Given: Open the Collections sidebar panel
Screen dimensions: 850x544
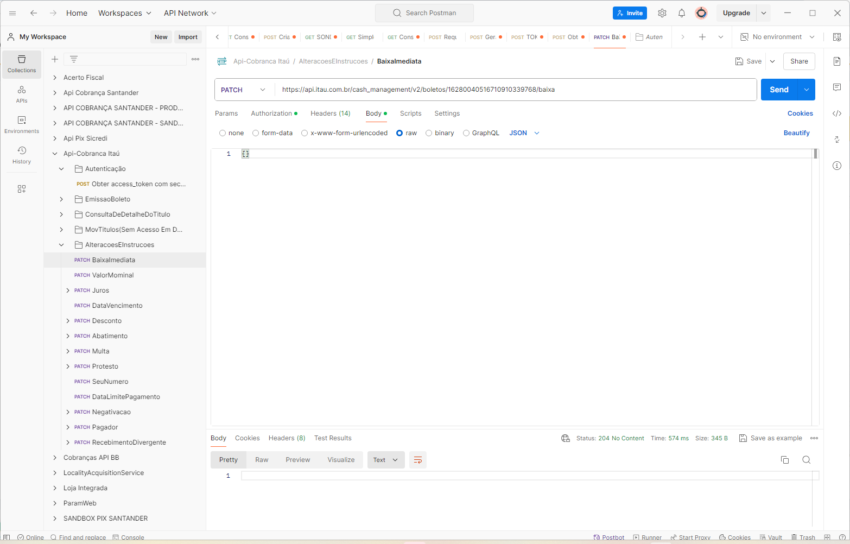Looking at the screenshot, I should [22, 64].
